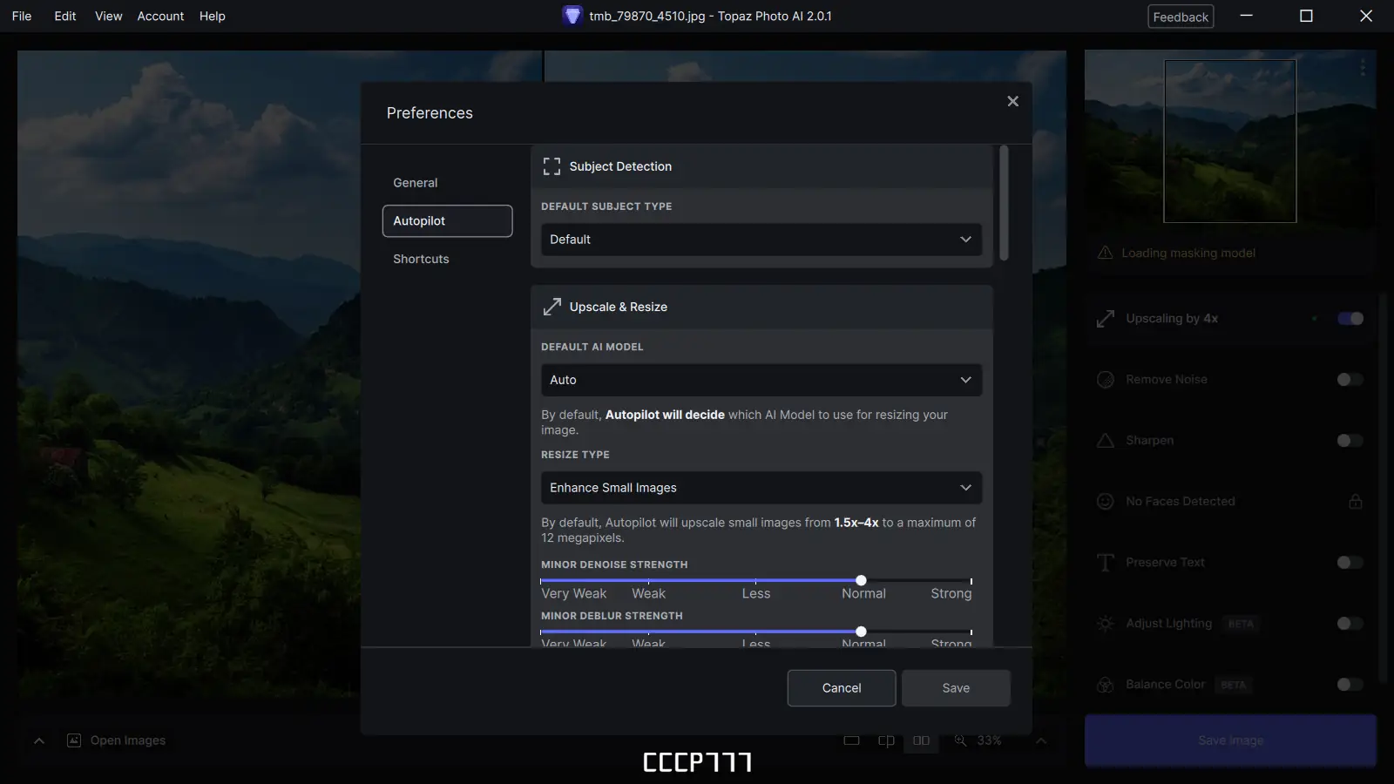Close the Preferences dialog with the X
The image size is (1394, 784).
coord(1012,101)
